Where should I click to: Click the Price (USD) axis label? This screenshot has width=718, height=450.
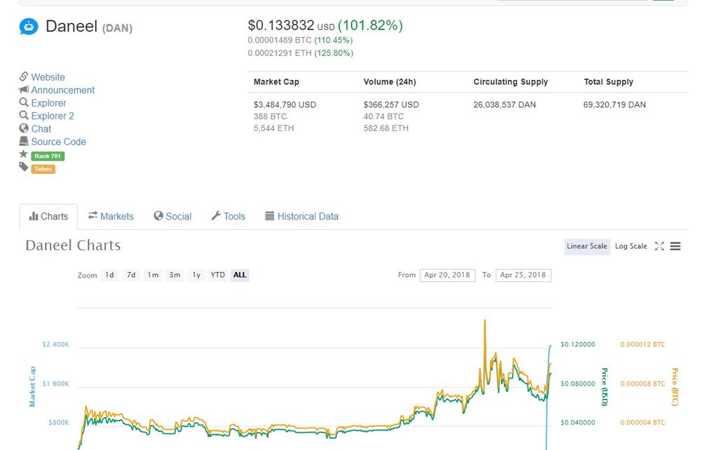(x=605, y=387)
